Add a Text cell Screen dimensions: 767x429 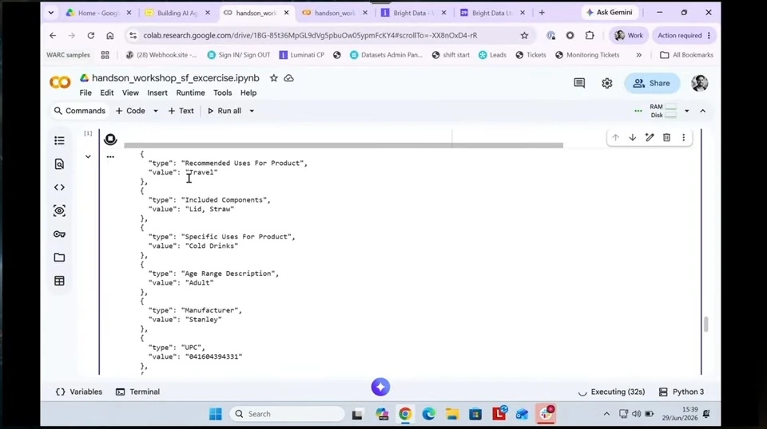[x=181, y=111]
